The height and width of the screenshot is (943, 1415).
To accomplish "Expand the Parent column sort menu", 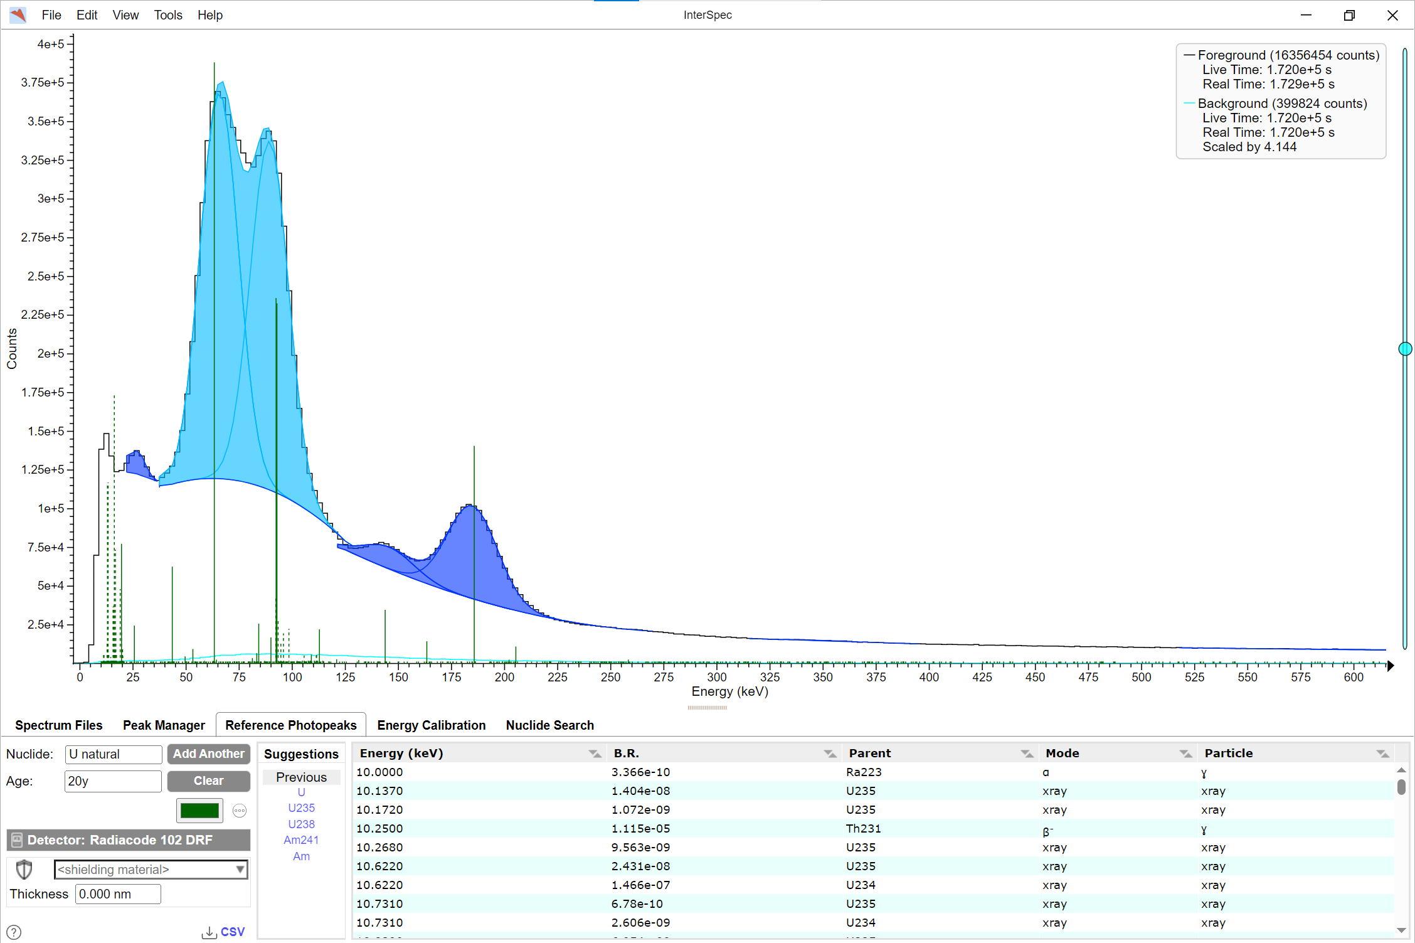I will 1026,754.
